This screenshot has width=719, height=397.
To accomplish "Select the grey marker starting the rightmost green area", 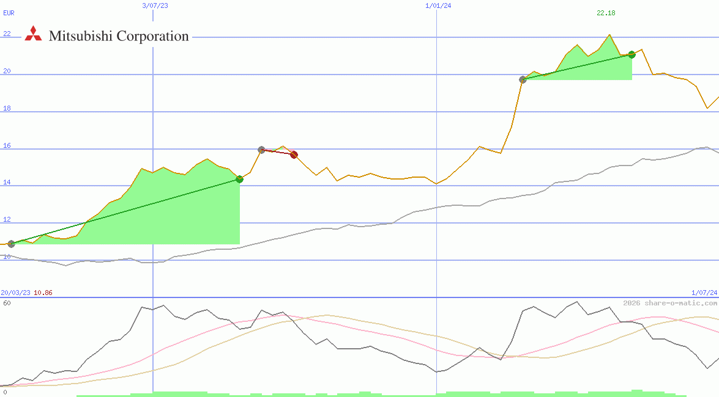I will (523, 79).
